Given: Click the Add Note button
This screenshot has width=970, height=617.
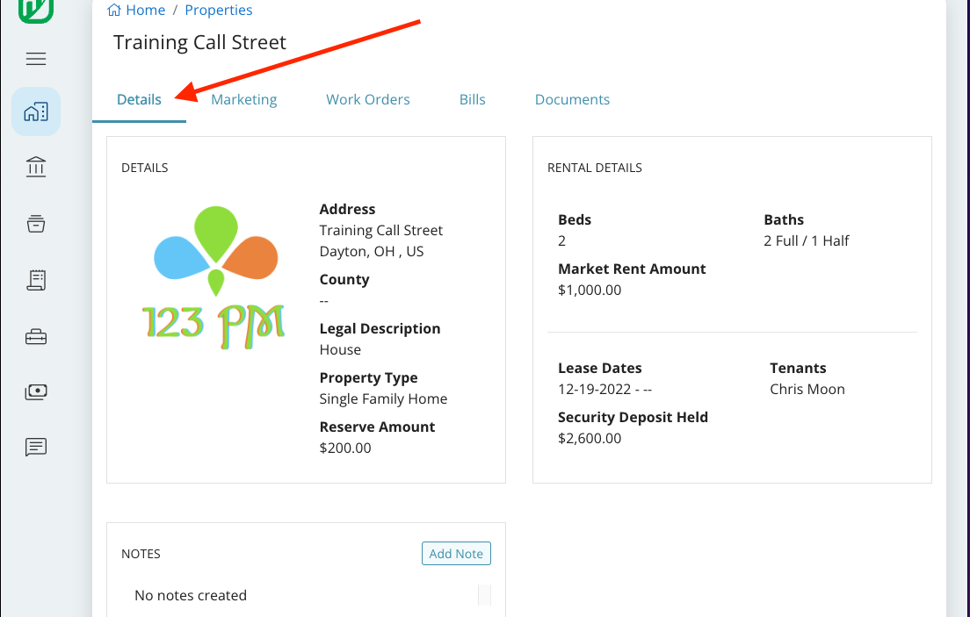Looking at the screenshot, I should pyautogui.click(x=456, y=553).
